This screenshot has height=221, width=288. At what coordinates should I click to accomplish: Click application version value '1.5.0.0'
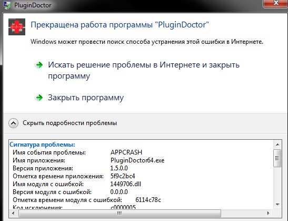[119, 168]
